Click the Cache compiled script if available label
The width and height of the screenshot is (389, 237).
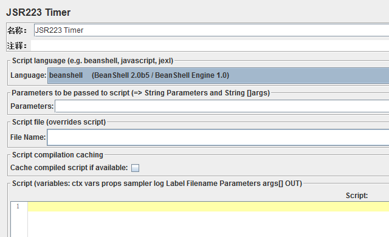point(69,168)
